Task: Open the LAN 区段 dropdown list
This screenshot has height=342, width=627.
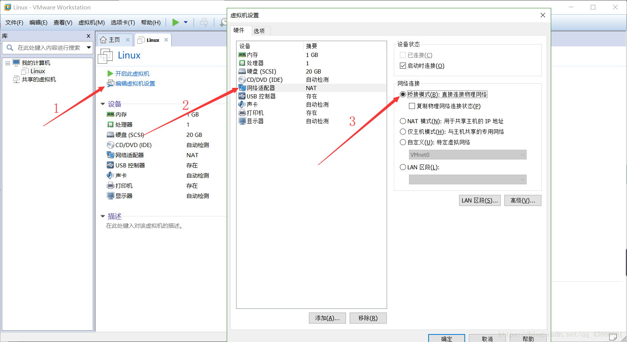Action: coord(467,179)
